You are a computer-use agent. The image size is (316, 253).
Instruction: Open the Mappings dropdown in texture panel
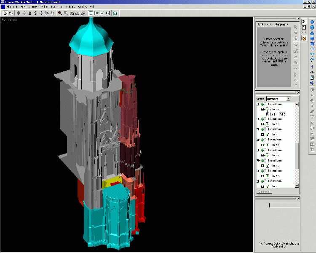[x=281, y=24]
